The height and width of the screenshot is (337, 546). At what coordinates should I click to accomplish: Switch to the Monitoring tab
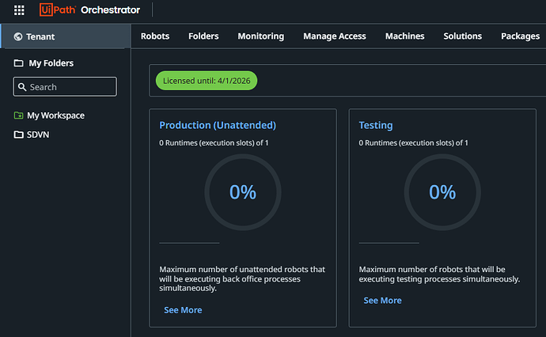tap(261, 36)
